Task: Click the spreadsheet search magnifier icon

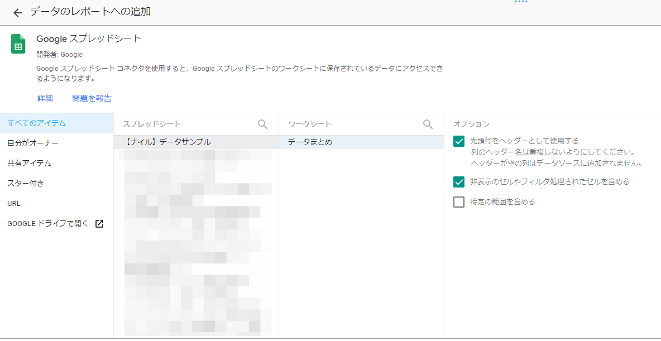Action: 262,124
